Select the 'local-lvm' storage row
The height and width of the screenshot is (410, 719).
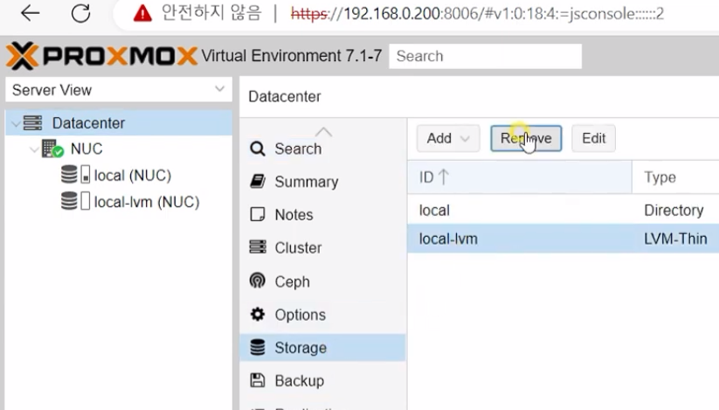tap(563, 239)
